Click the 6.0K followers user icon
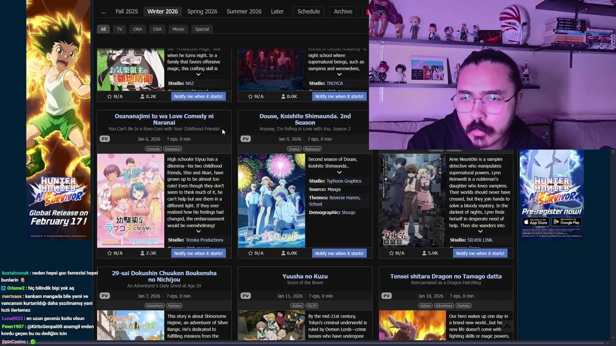The height and width of the screenshot is (346, 616). coord(283,253)
